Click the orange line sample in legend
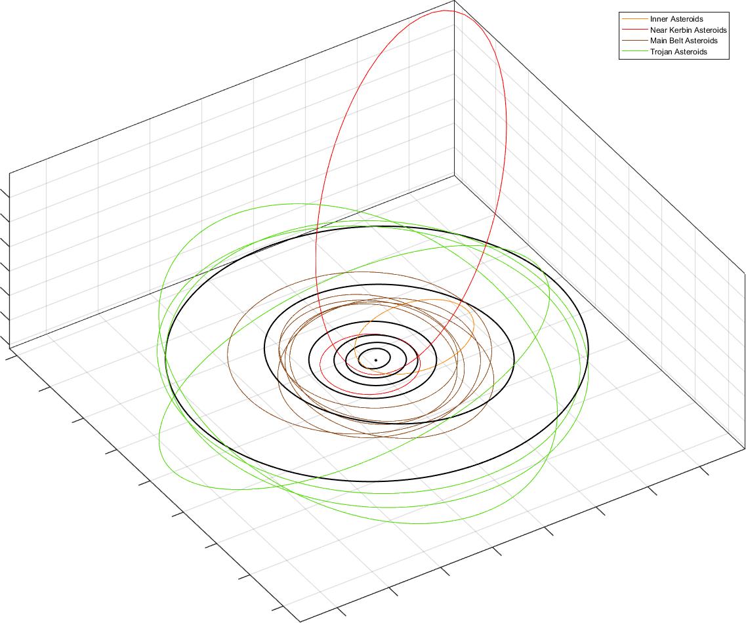This screenshot has width=746, height=623. point(634,19)
